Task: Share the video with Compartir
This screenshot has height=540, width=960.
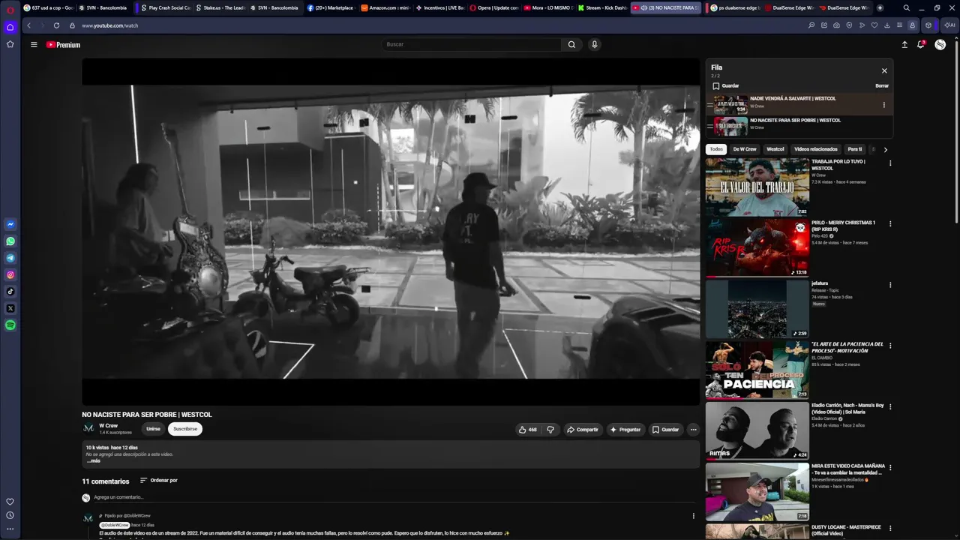Action: point(583,430)
